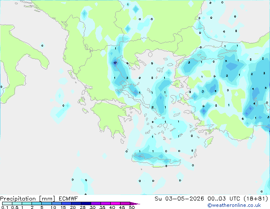Click the 'Precipitation [mm]' title text
Screen dimensions: 270x209
click(x=28, y=199)
